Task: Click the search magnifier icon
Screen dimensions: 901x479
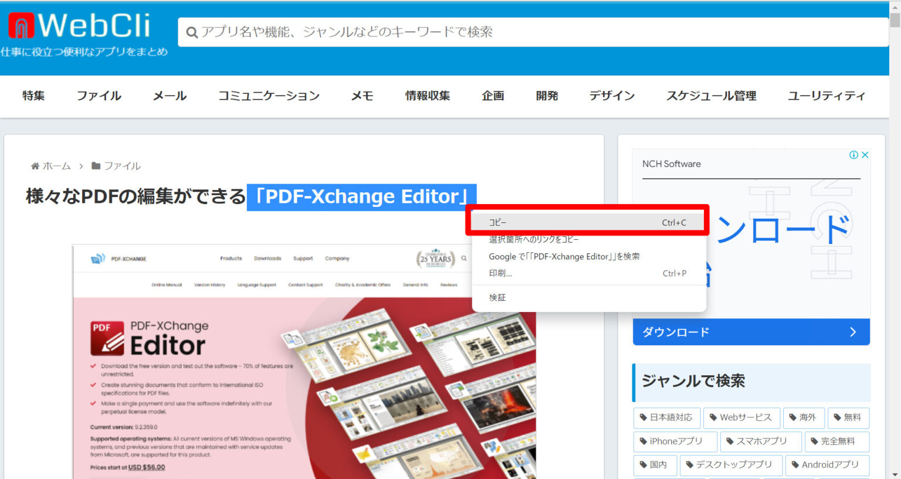Action: pos(191,32)
